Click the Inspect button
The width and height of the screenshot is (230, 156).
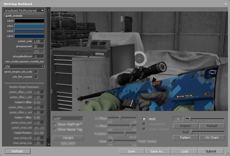coord(185,126)
